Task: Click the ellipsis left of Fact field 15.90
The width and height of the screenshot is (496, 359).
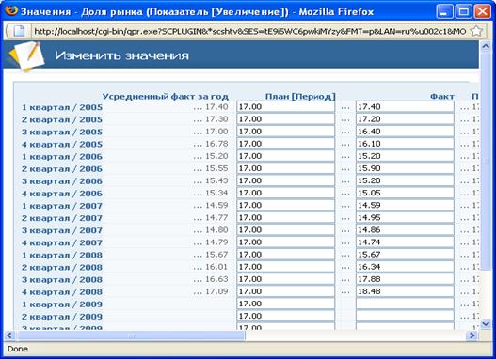Action: (x=345, y=169)
